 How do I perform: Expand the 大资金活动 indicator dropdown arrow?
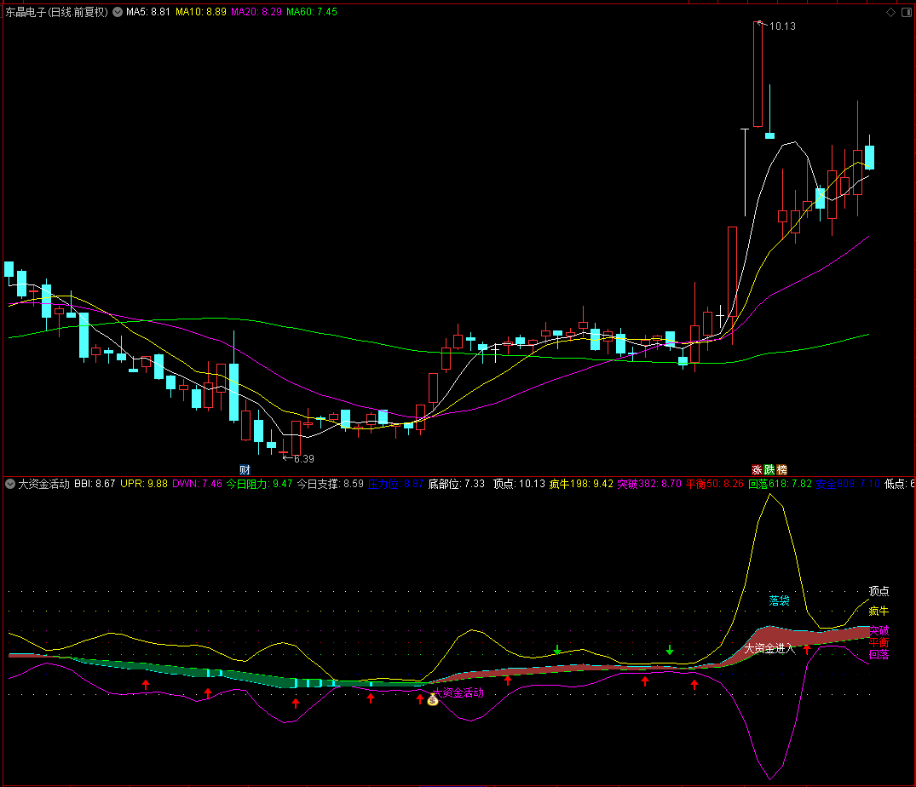click(10, 484)
